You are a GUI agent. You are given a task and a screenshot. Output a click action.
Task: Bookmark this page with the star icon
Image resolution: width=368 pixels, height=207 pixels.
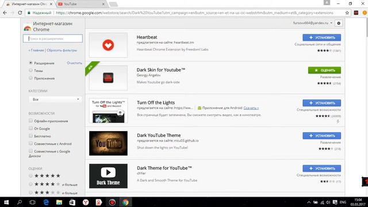click(347, 13)
